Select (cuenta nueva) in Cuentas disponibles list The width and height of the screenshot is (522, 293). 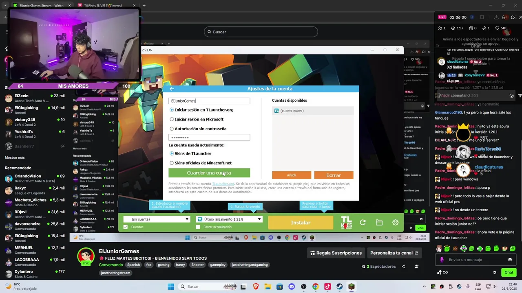[x=313, y=111]
